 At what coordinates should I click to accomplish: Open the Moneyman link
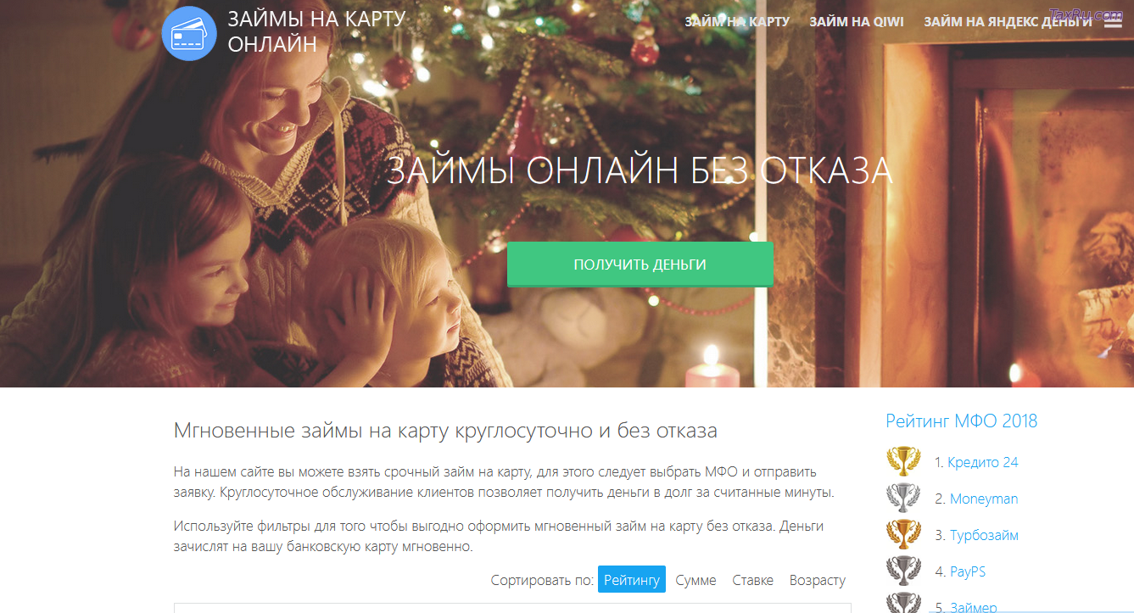[x=984, y=499]
